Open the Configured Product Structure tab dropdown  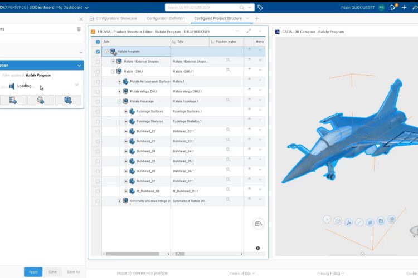coord(247,18)
